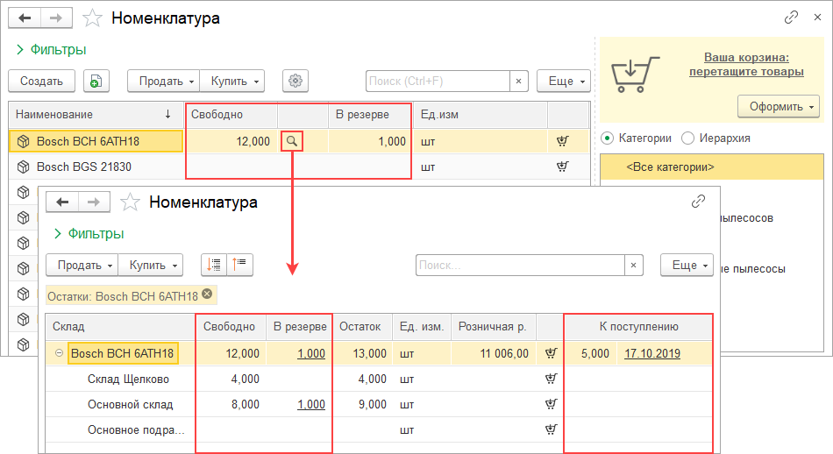This screenshot has width=833, height=454.
Task: Select the Bosch BGS 21830 row name
Action: [84, 167]
